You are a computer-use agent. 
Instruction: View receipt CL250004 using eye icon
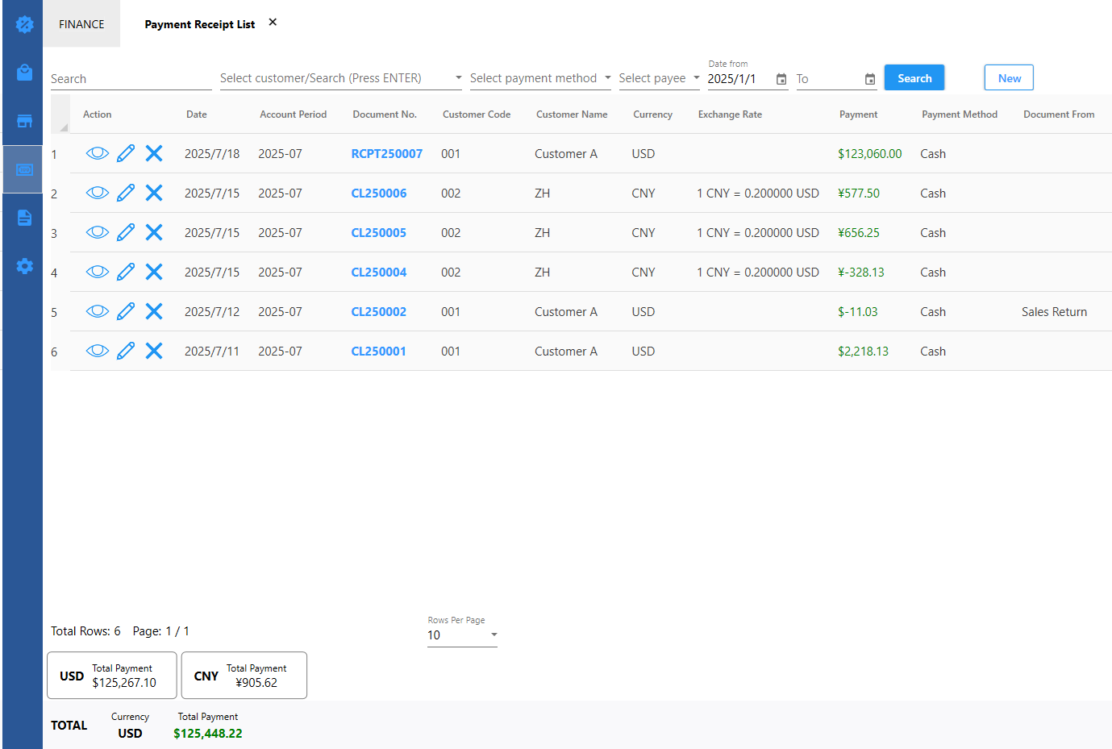pos(97,272)
